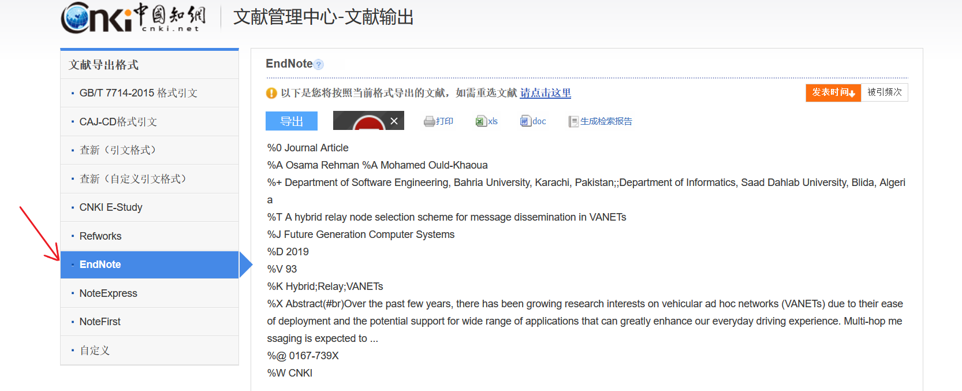Close the overlay with the X icon
Screen dimensions: 962x391
(x=394, y=121)
